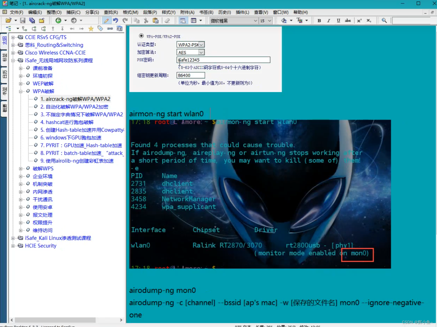
Task: Click the copy icon in toolbar
Action: tap(137, 21)
